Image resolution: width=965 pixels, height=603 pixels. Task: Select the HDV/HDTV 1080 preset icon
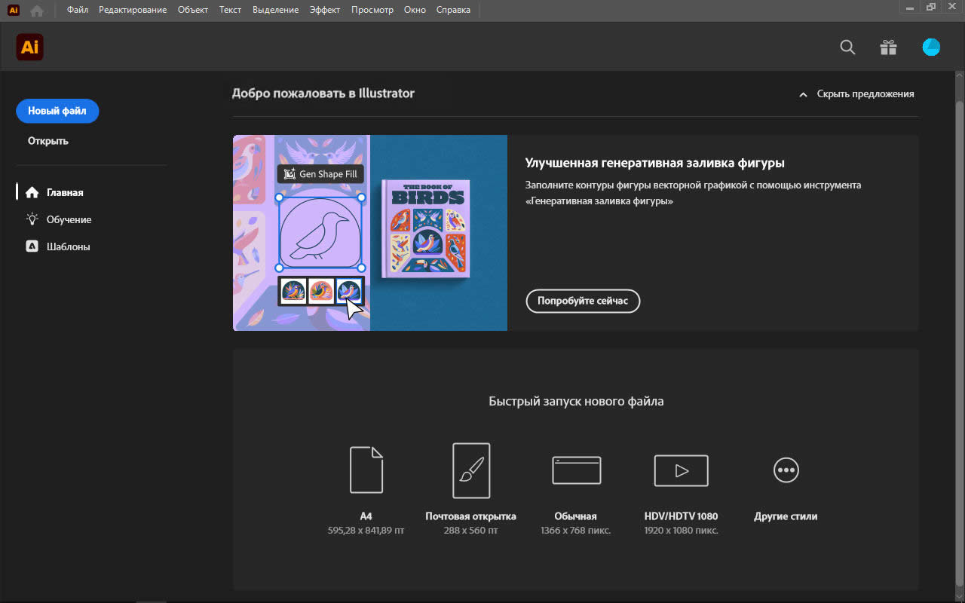681,470
